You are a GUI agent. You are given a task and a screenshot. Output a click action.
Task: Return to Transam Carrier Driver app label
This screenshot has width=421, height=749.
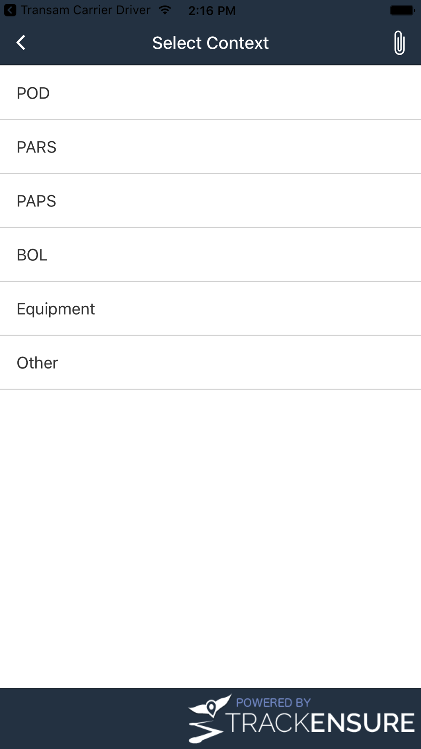[85, 10]
